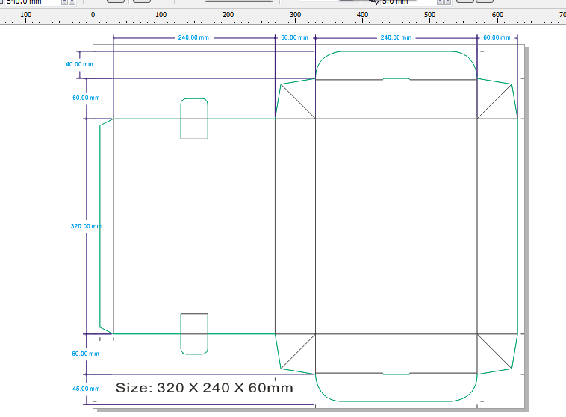Click the top-left 240.00 mm dimension label

click(x=193, y=37)
